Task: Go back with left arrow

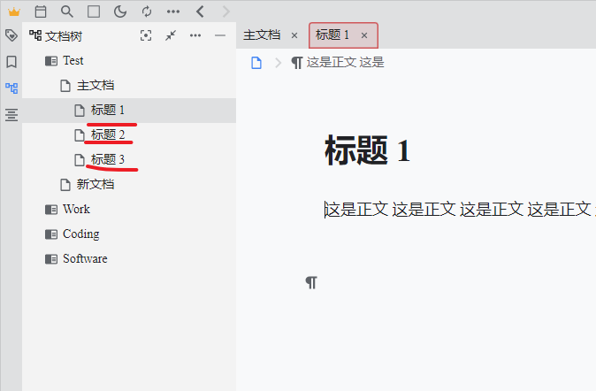Action: pyautogui.click(x=200, y=11)
